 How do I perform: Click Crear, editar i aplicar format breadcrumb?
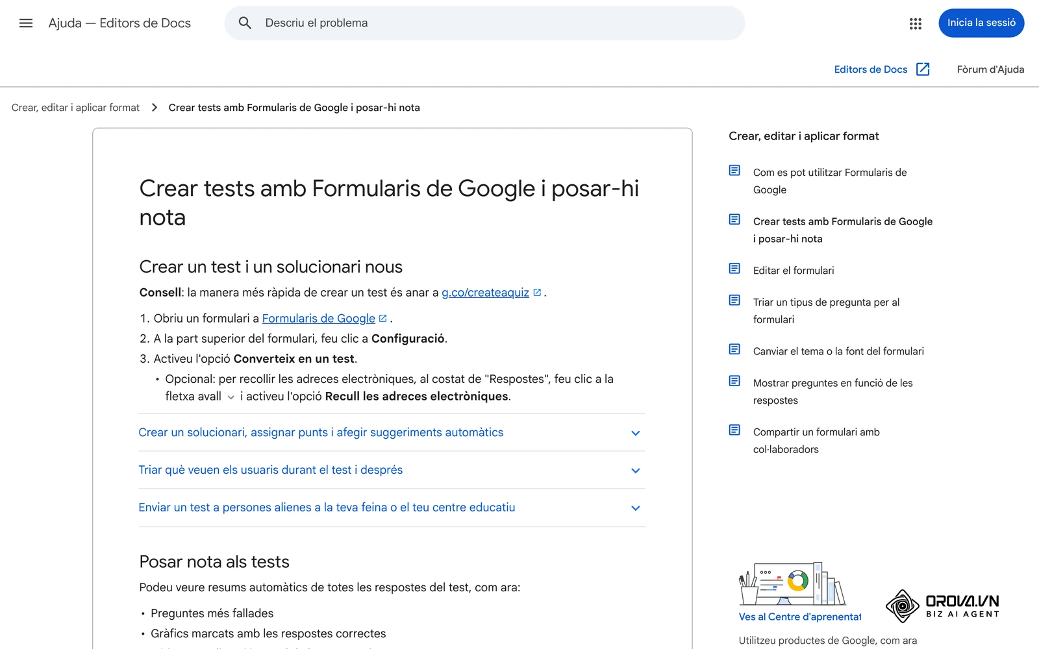pyautogui.click(x=75, y=108)
